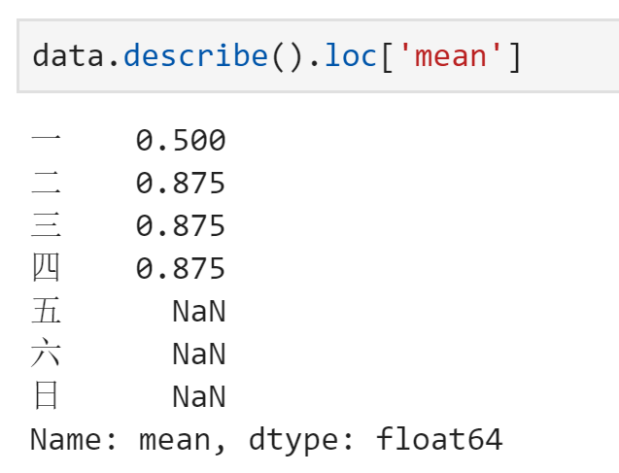
Task: Click the NaN value beside 五
Action: pyautogui.click(x=199, y=311)
